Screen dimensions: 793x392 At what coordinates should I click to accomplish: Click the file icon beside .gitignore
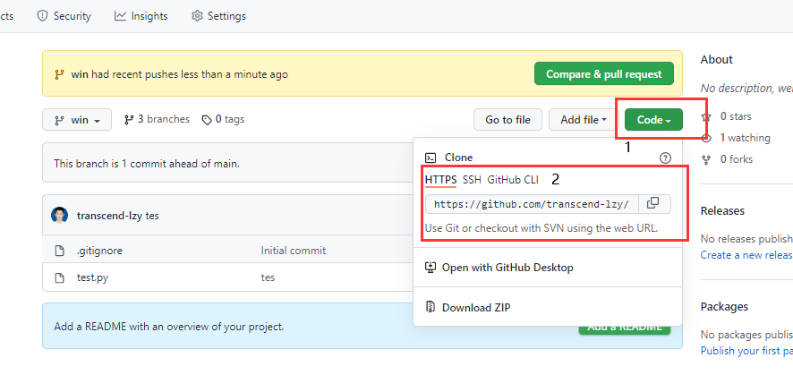[x=60, y=251]
